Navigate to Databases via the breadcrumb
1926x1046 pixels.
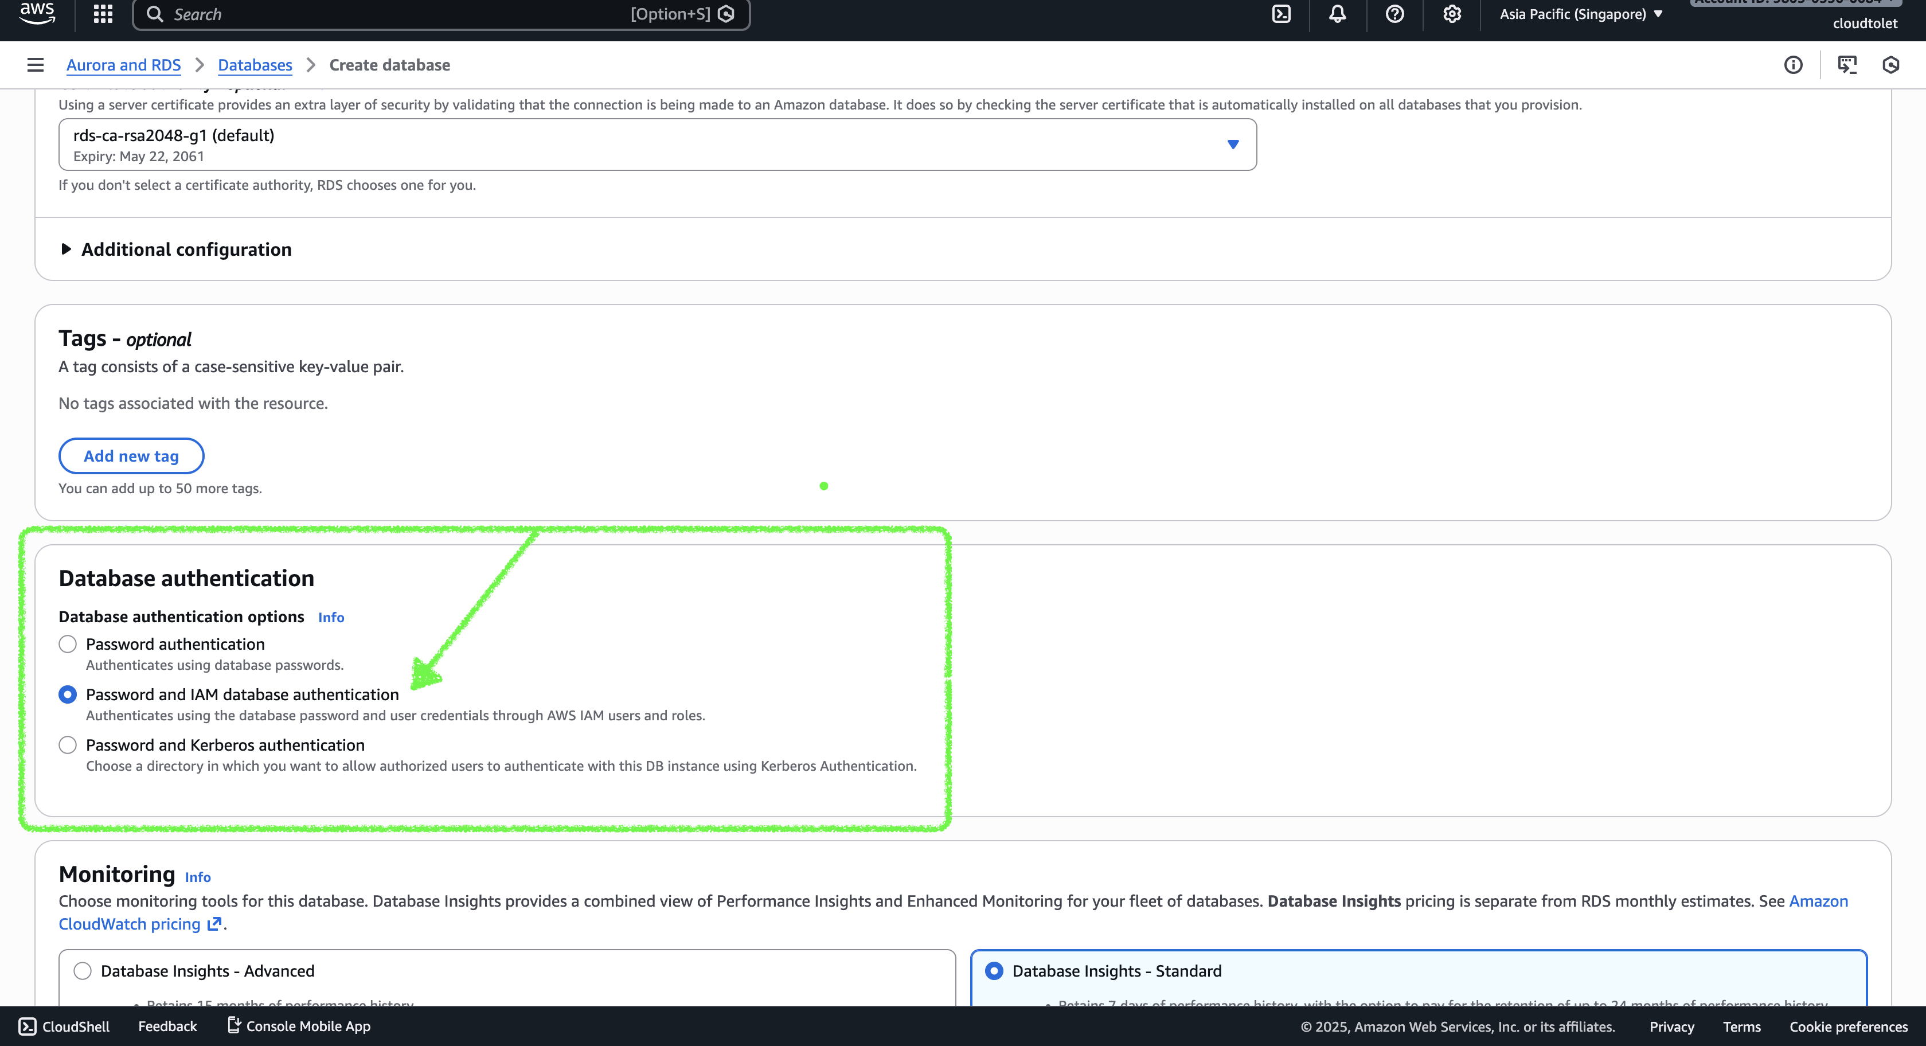coord(254,65)
